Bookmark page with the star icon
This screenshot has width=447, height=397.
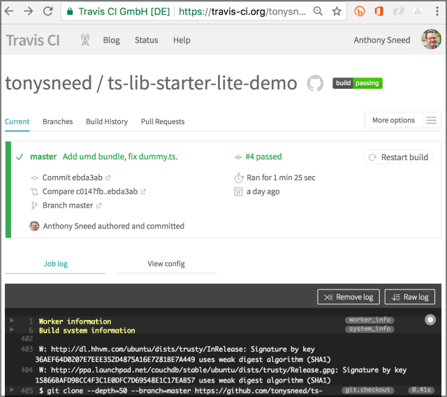click(x=337, y=11)
